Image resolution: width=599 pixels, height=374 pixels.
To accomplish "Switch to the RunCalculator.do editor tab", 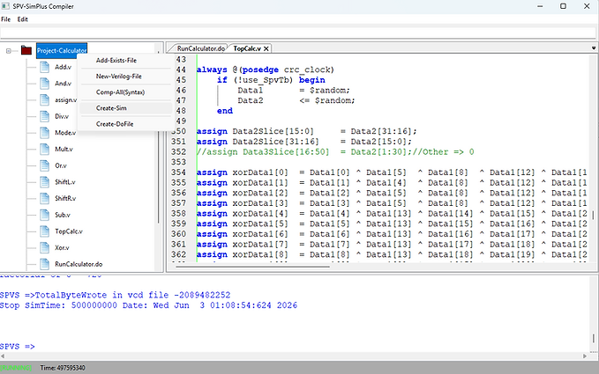I will [201, 48].
